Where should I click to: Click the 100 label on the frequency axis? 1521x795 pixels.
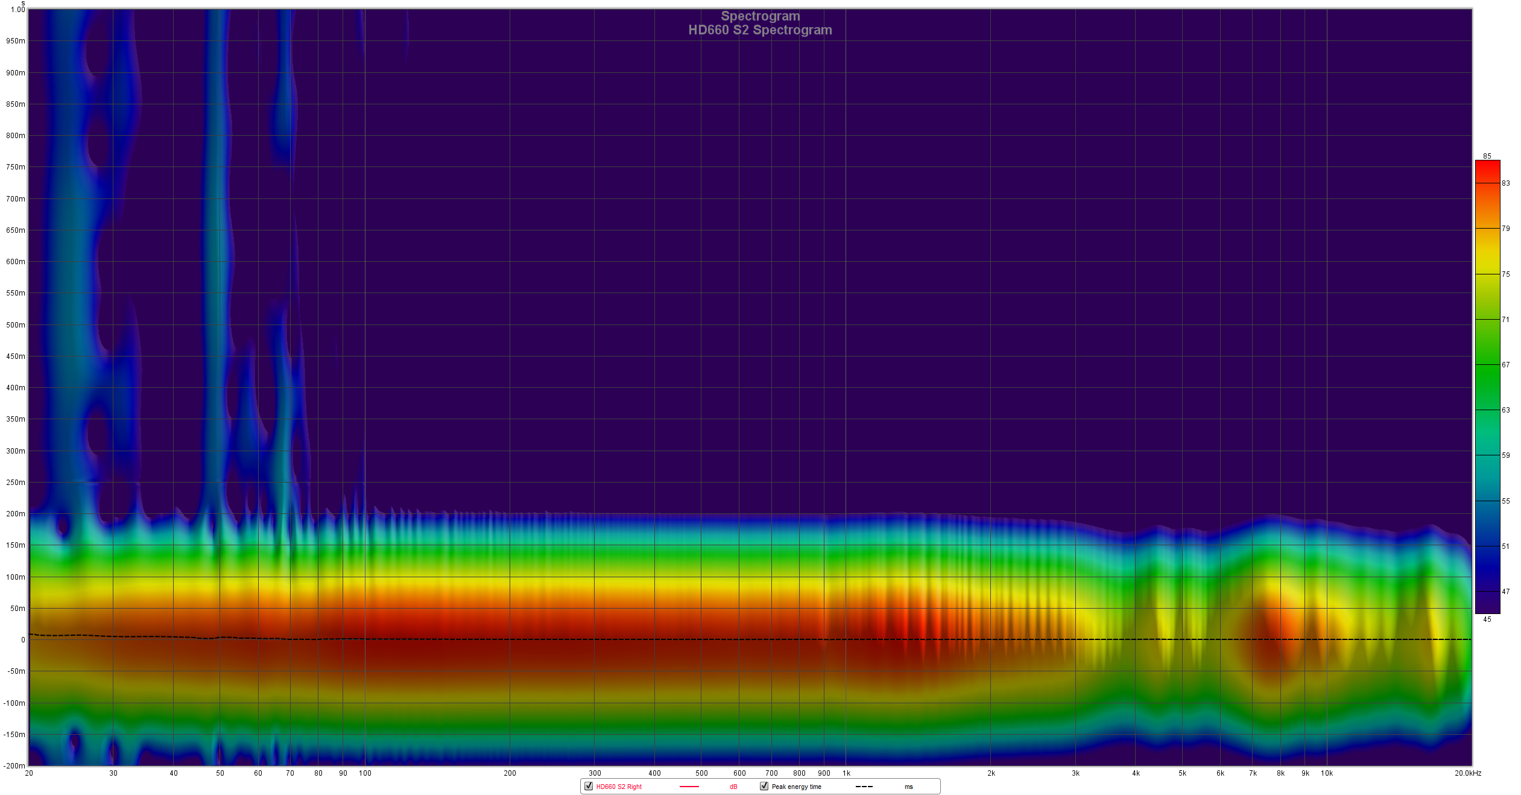pyautogui.click(x=365, y=773)
